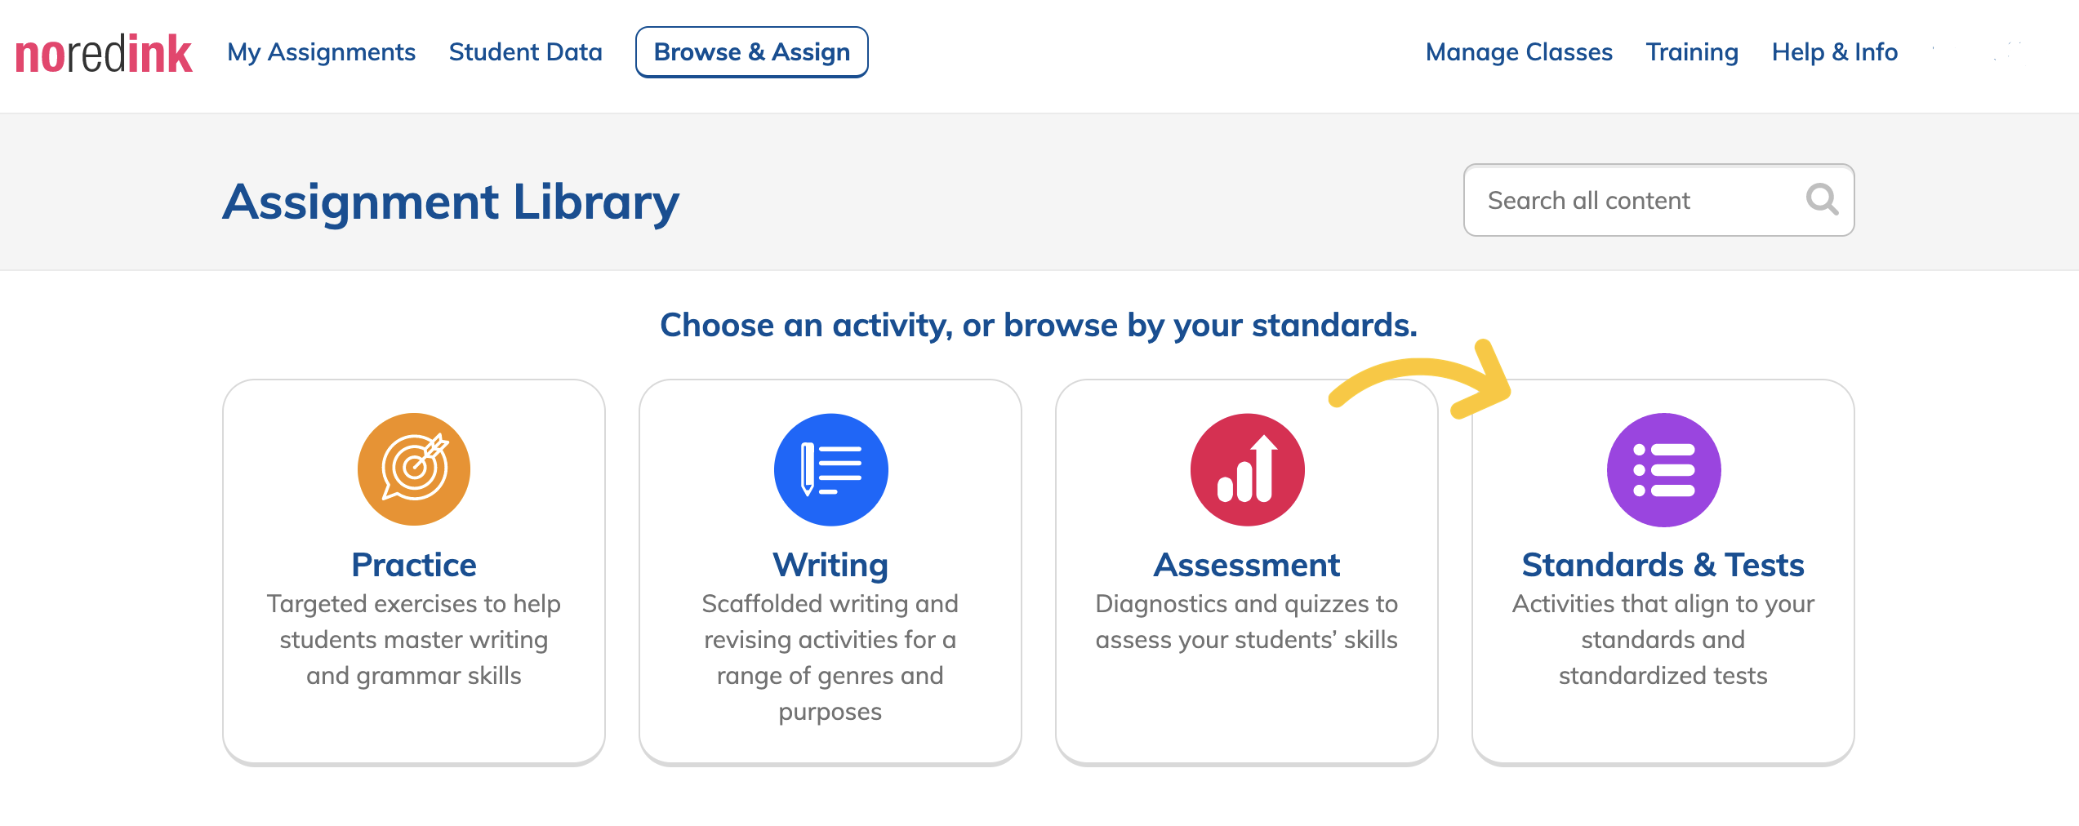Select the Browse & Assign tab
Viewport: 2079px width, 826px height.
coord(751,52)
